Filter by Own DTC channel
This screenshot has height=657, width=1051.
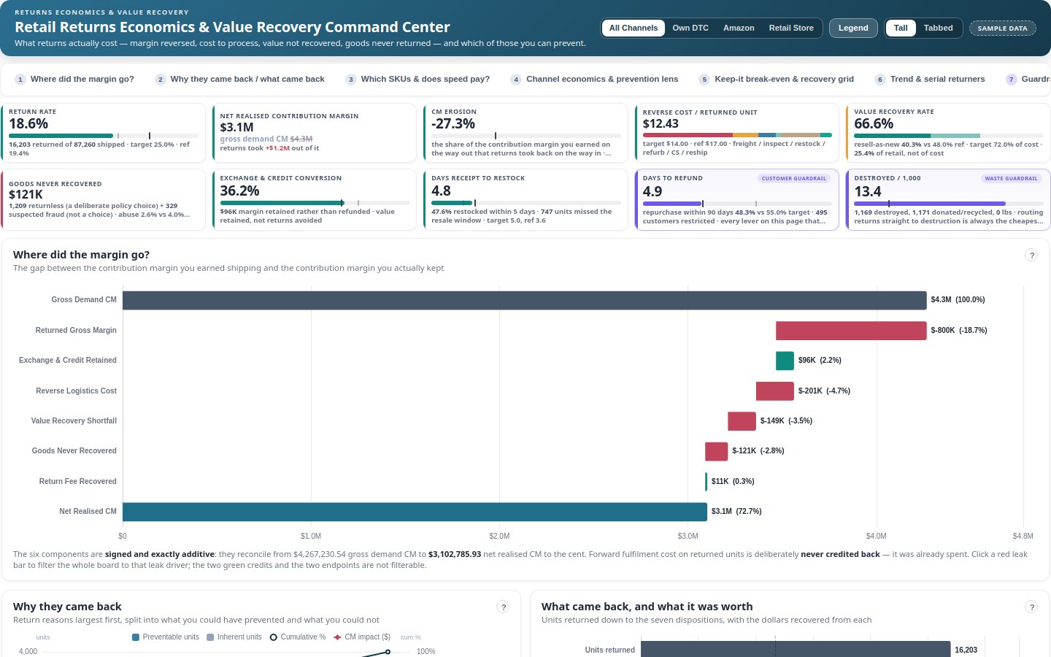pyautogui.click(x=690, y=28)
